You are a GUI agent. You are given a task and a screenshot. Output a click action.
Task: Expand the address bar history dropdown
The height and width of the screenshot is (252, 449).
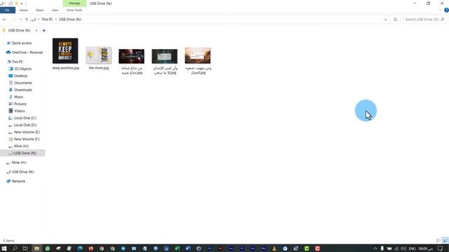(x=385, y=20)
